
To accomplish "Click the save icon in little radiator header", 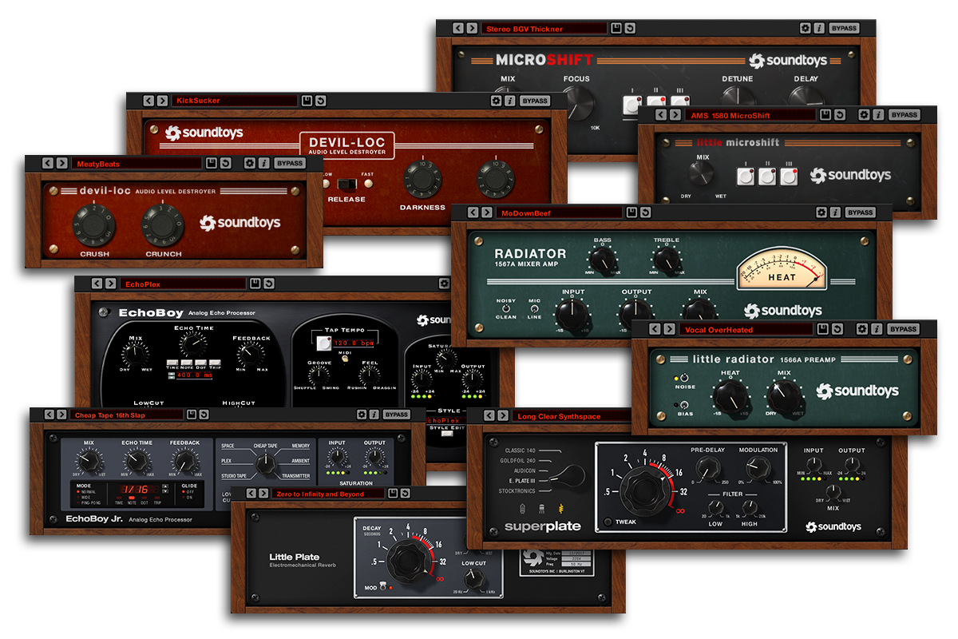I will click(x=822, y=329).
